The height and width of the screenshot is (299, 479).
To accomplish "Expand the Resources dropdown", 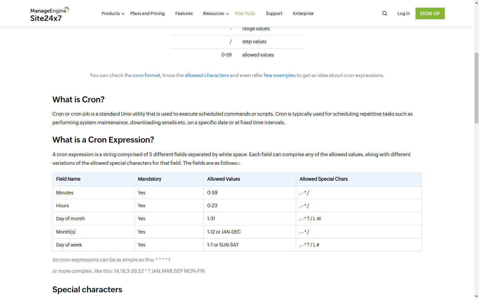I will 214,13.
